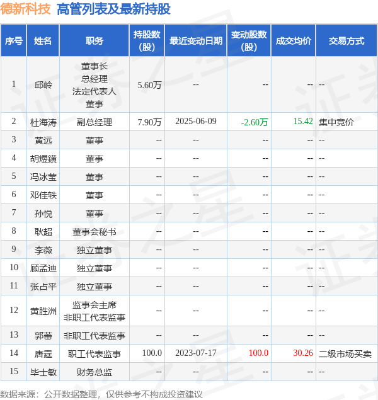The width and height of the screenshot is (378, 400).
Task: Click the name 毕士敏
Action: [x=43, y=372]
